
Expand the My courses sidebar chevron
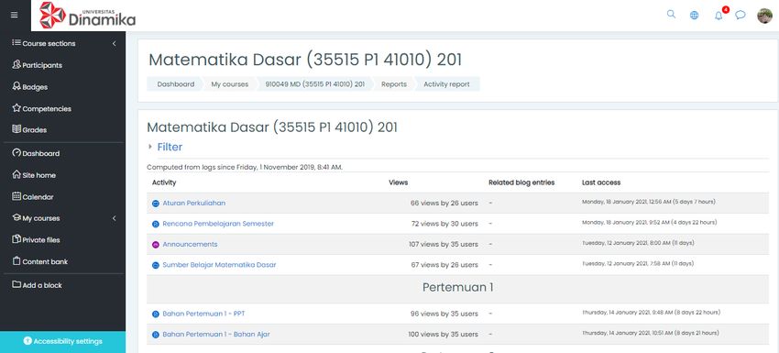pos(114,218)
